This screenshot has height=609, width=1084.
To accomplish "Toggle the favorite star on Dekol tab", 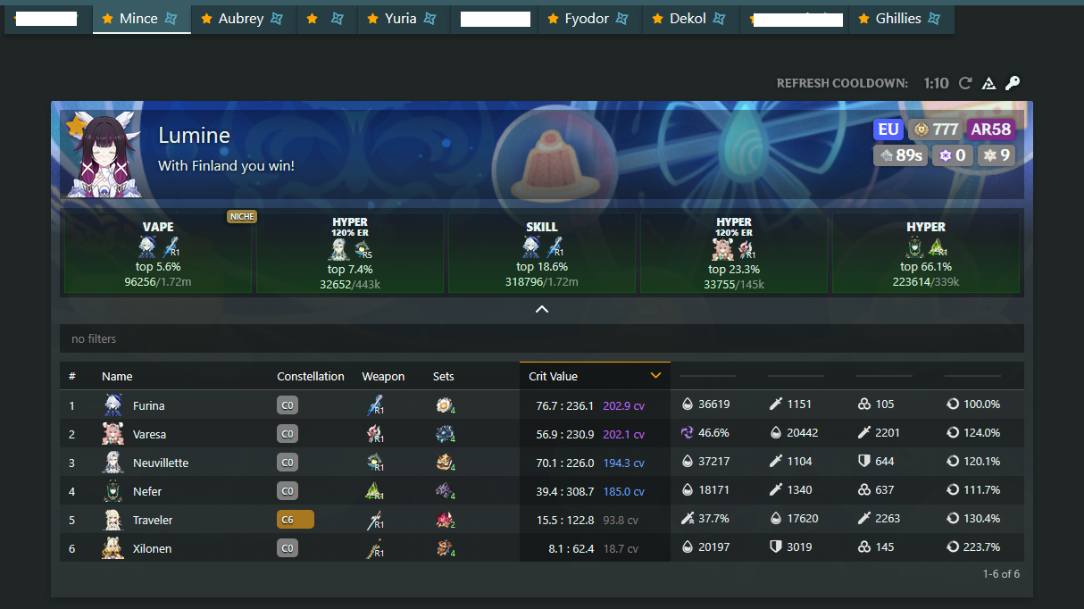I will tap(658, 19).
